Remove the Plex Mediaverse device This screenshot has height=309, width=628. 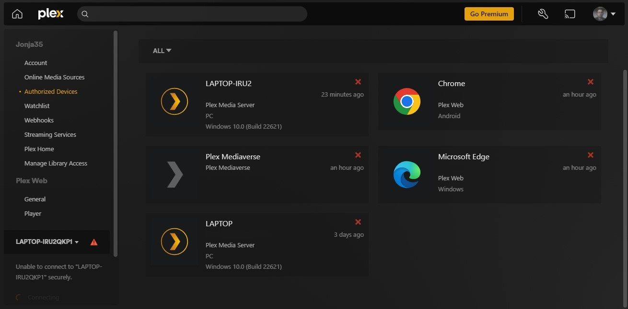358,155
